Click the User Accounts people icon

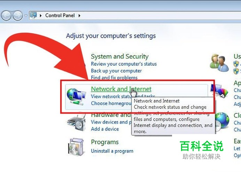(x=219, y=63)
